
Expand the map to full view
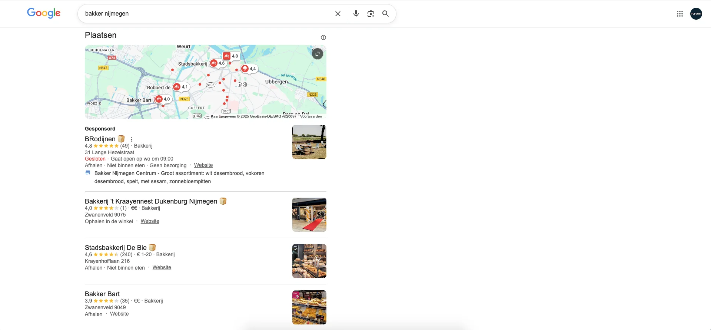point(317,54)
